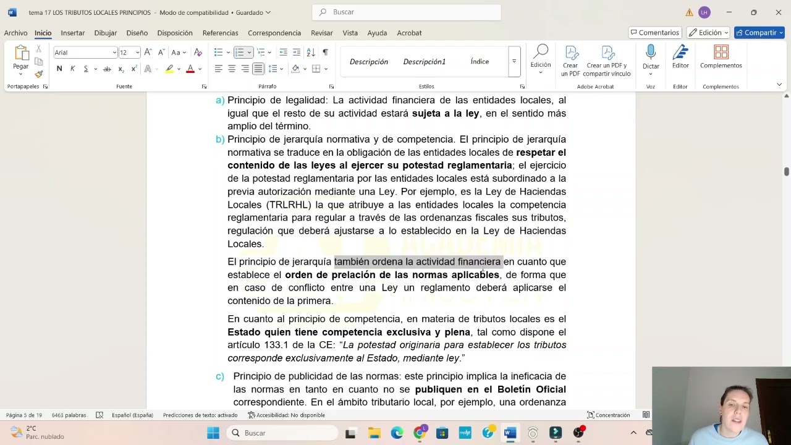Toggle italic (K) formatting
Image resolution: width=791 pixels, height=445 pixels.
(x=72, y=69)
